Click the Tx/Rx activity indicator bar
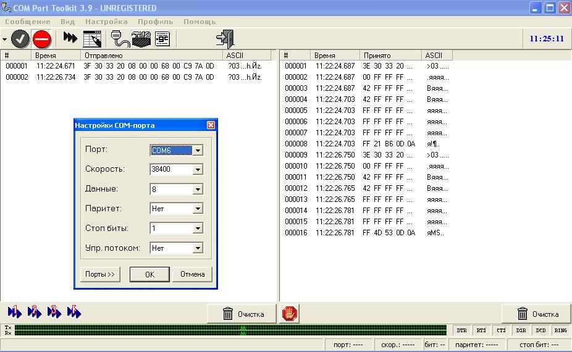 [230, 330]
